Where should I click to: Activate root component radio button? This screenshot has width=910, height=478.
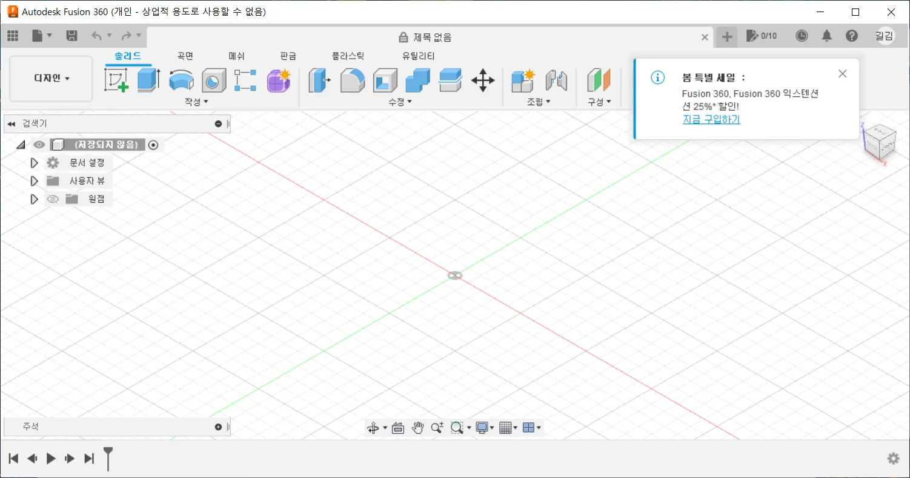(153, 145)
